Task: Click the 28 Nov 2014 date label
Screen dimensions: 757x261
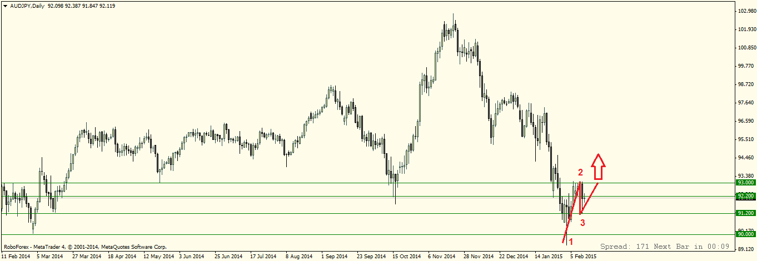Action: [478, 257]
